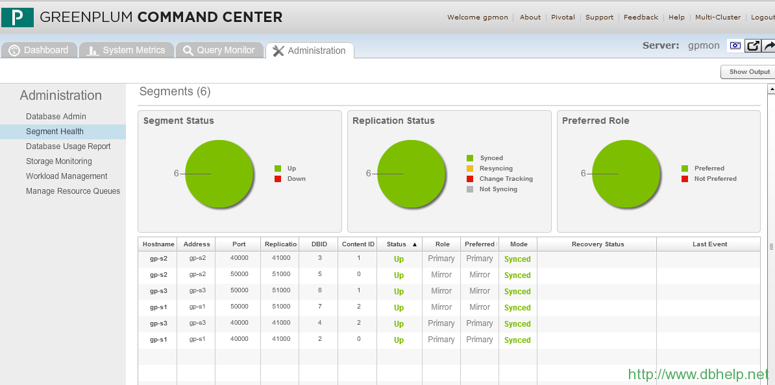Click red Not Preferred legend swatch
The height and width of the screenshot is (385, 775).
point(685,179)
